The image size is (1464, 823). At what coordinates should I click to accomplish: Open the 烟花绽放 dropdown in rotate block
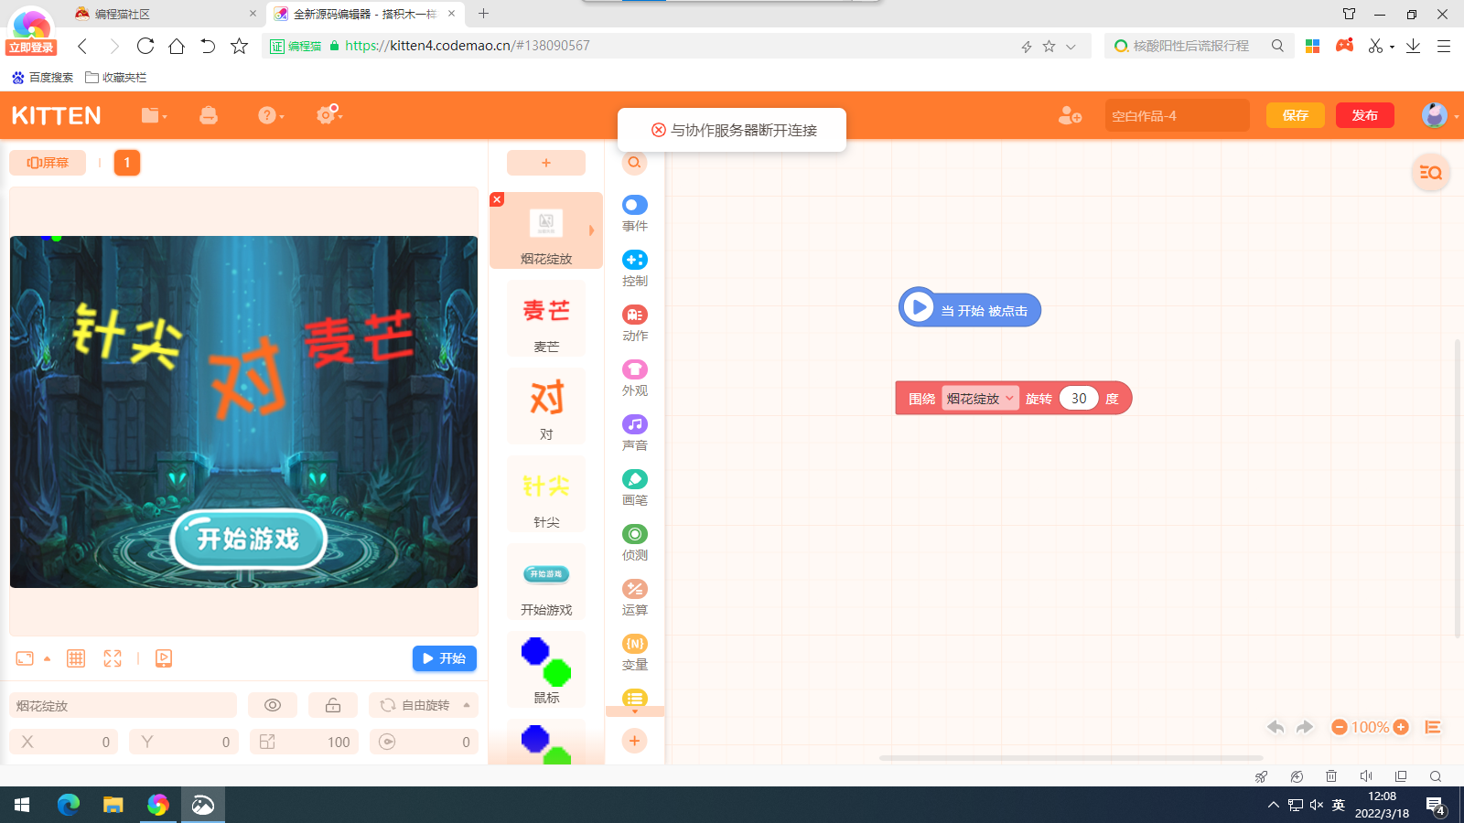tap(980, 399)
